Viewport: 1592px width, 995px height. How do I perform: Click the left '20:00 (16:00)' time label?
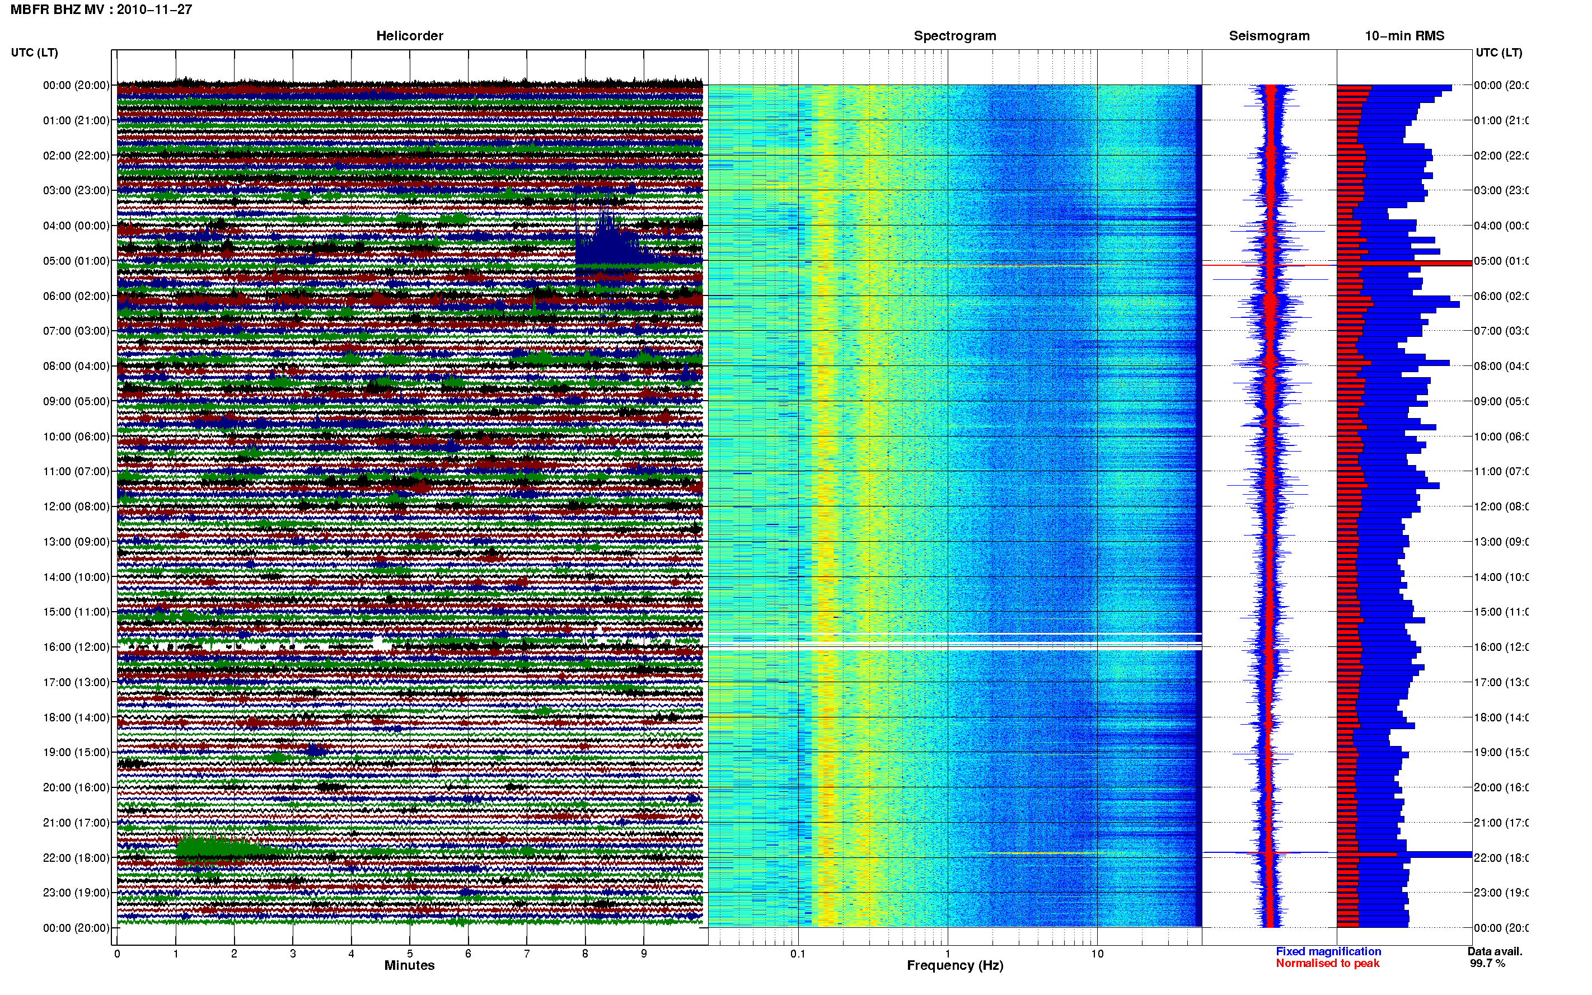point(76,787)
